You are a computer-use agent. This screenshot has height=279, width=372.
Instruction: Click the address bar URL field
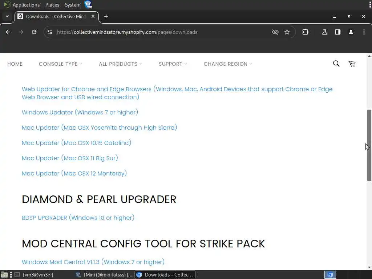(127, 32)
